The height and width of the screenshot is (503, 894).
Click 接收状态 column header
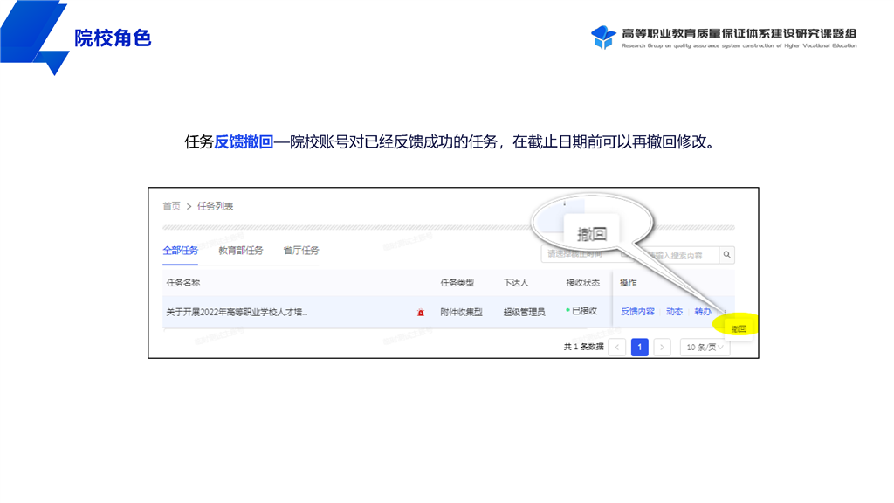click(582, 283)
